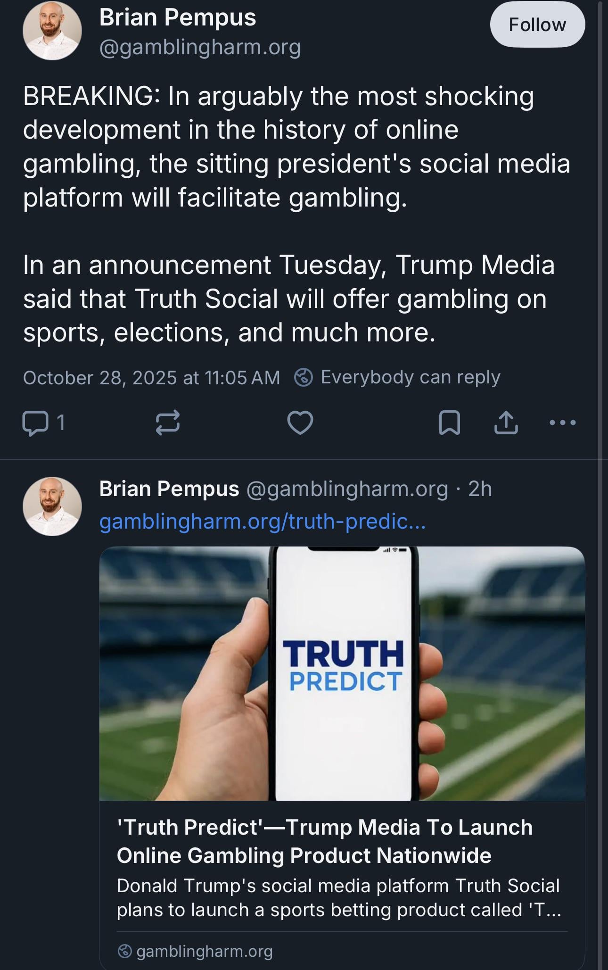Image resolution: width=608 pixels, height=970 pixels.
Task: Click the globe icon beside gamblingharm.org footer
Action: [x=124, y=951]
